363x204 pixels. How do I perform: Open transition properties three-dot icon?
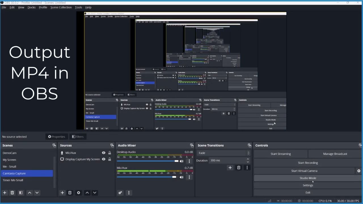247,168
